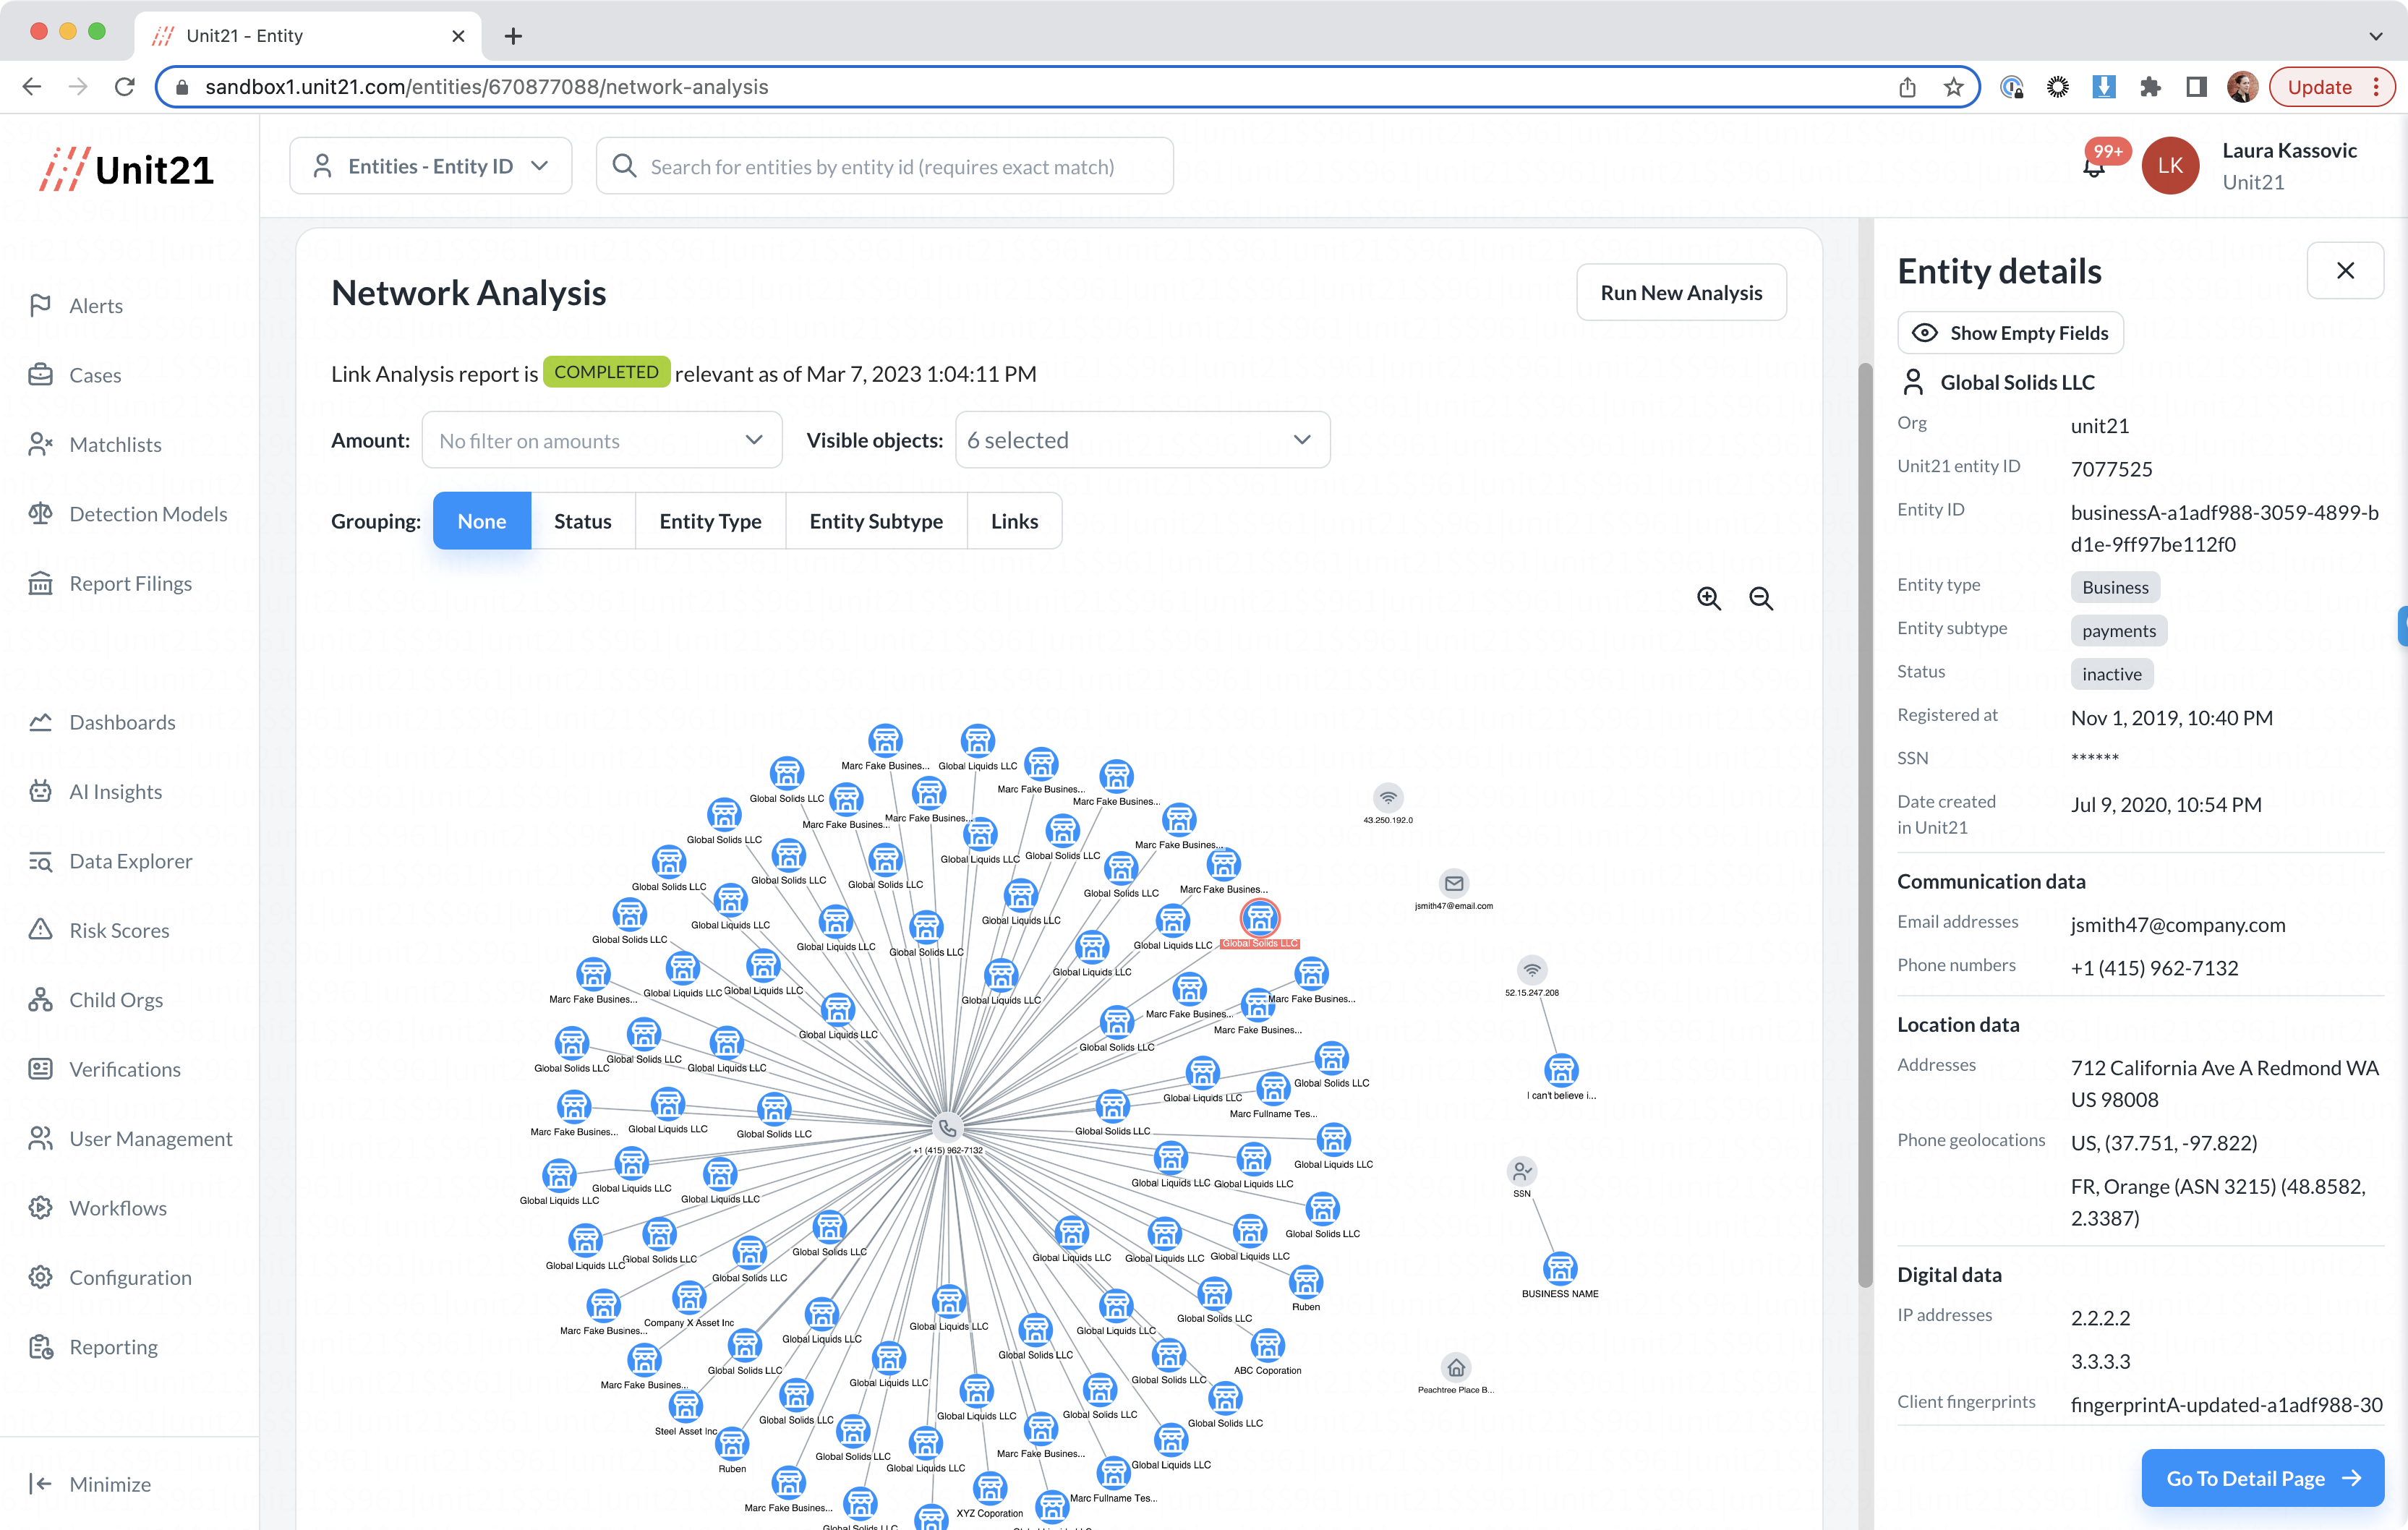Set grouping to None

click(x=481, y=521)
